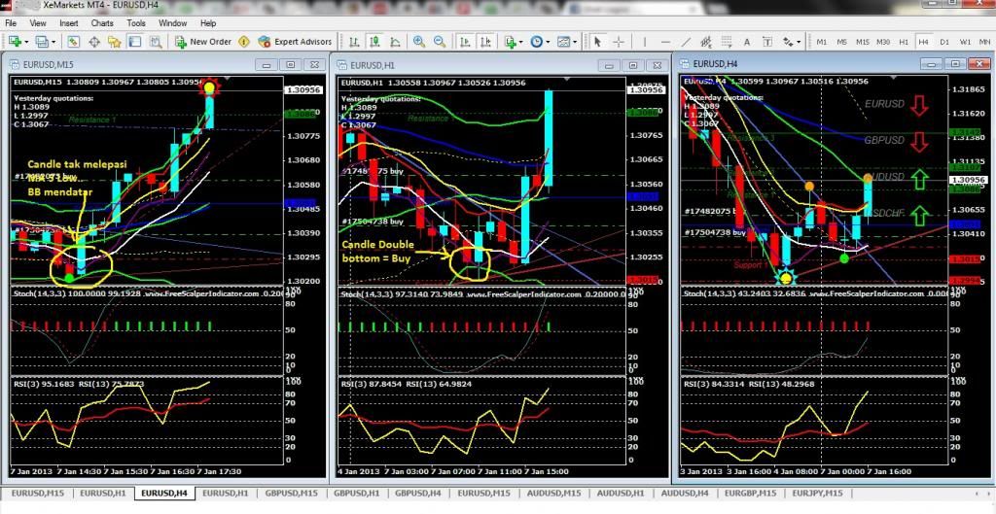996x514 pixels.
Task: Click the New Order button
Action: pyautogui.click(x=203, y=42)
